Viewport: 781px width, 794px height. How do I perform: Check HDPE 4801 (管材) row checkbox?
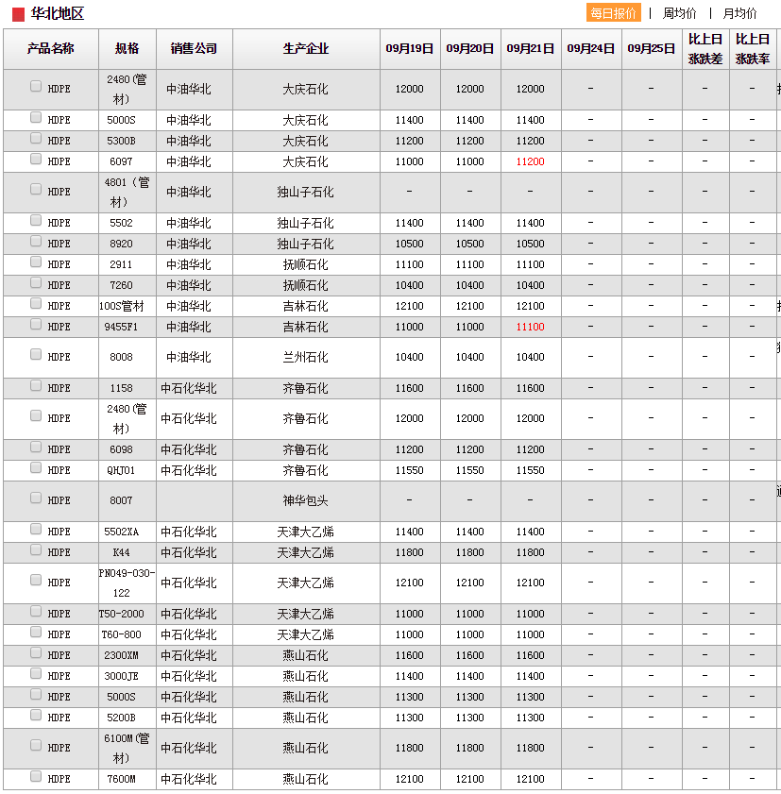click(36, 189)
